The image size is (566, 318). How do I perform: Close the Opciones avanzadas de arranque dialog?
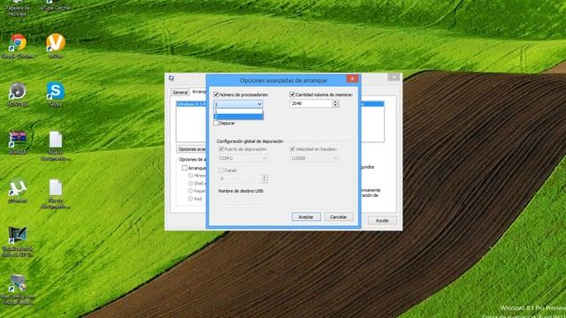[x=352, y=79]
